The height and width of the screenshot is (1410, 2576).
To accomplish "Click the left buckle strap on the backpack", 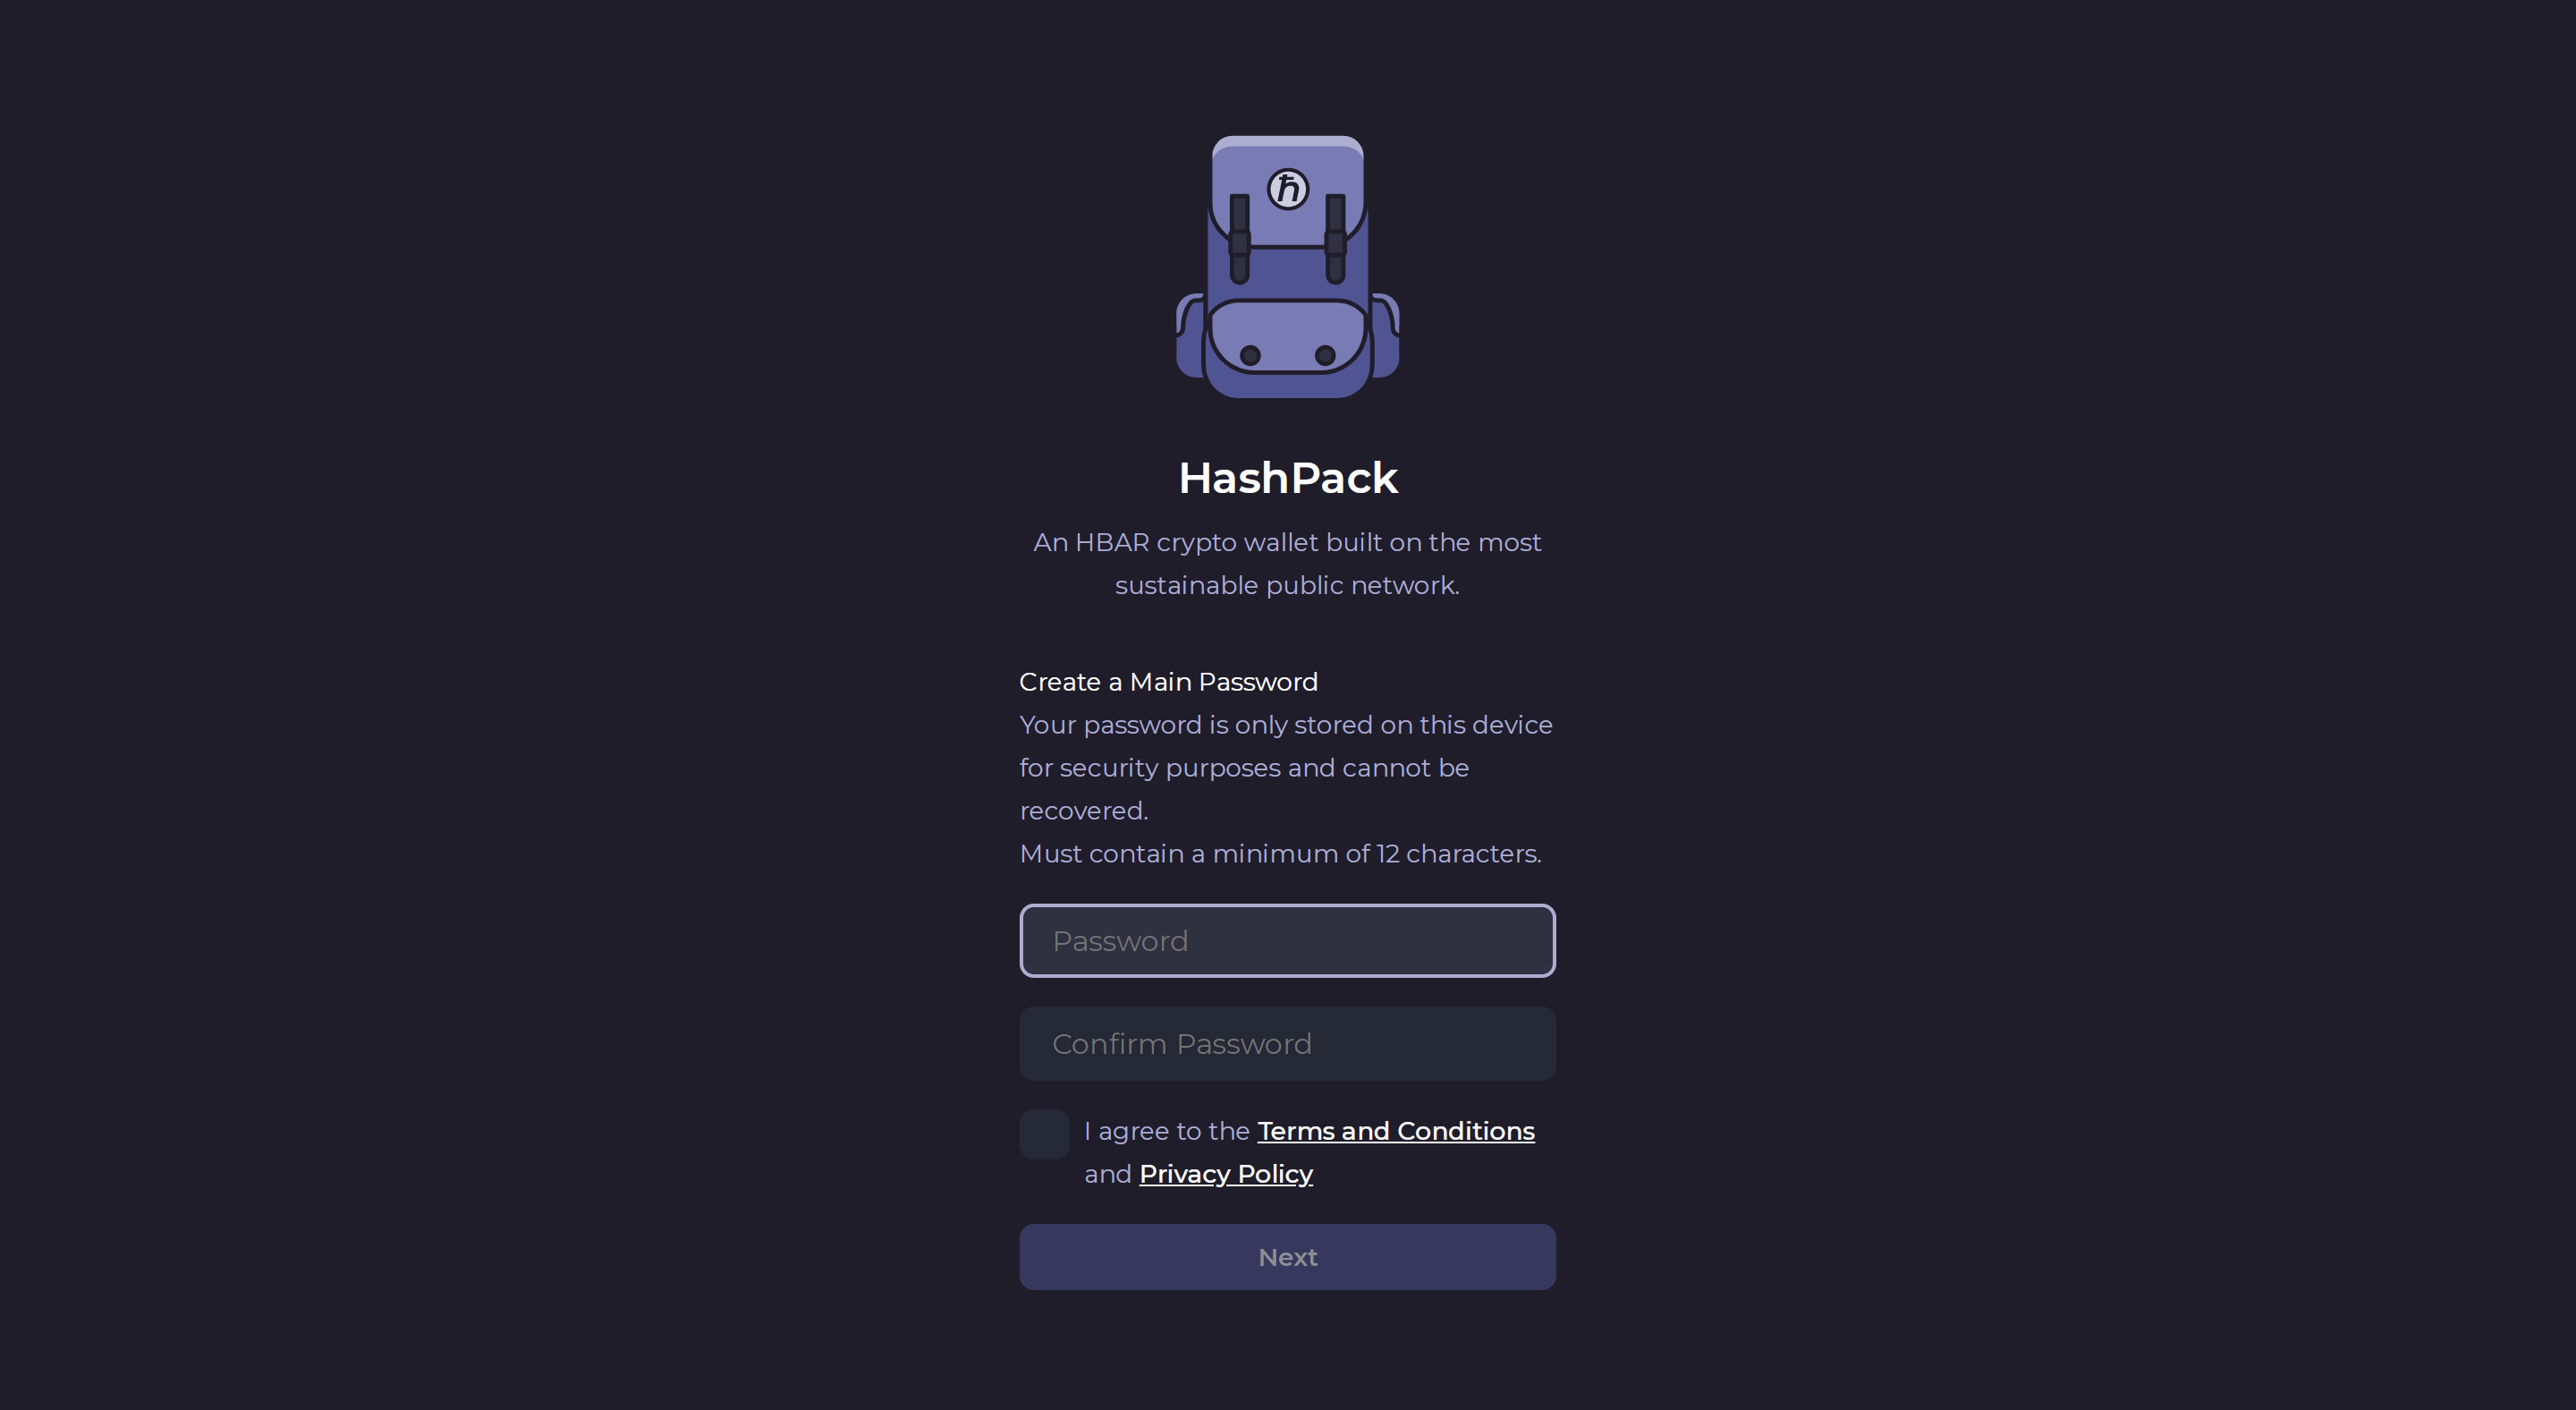I will 1240,239.
